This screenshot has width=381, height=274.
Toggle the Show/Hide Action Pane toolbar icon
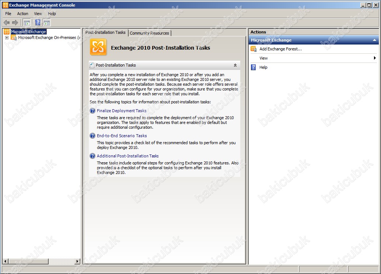47,23
